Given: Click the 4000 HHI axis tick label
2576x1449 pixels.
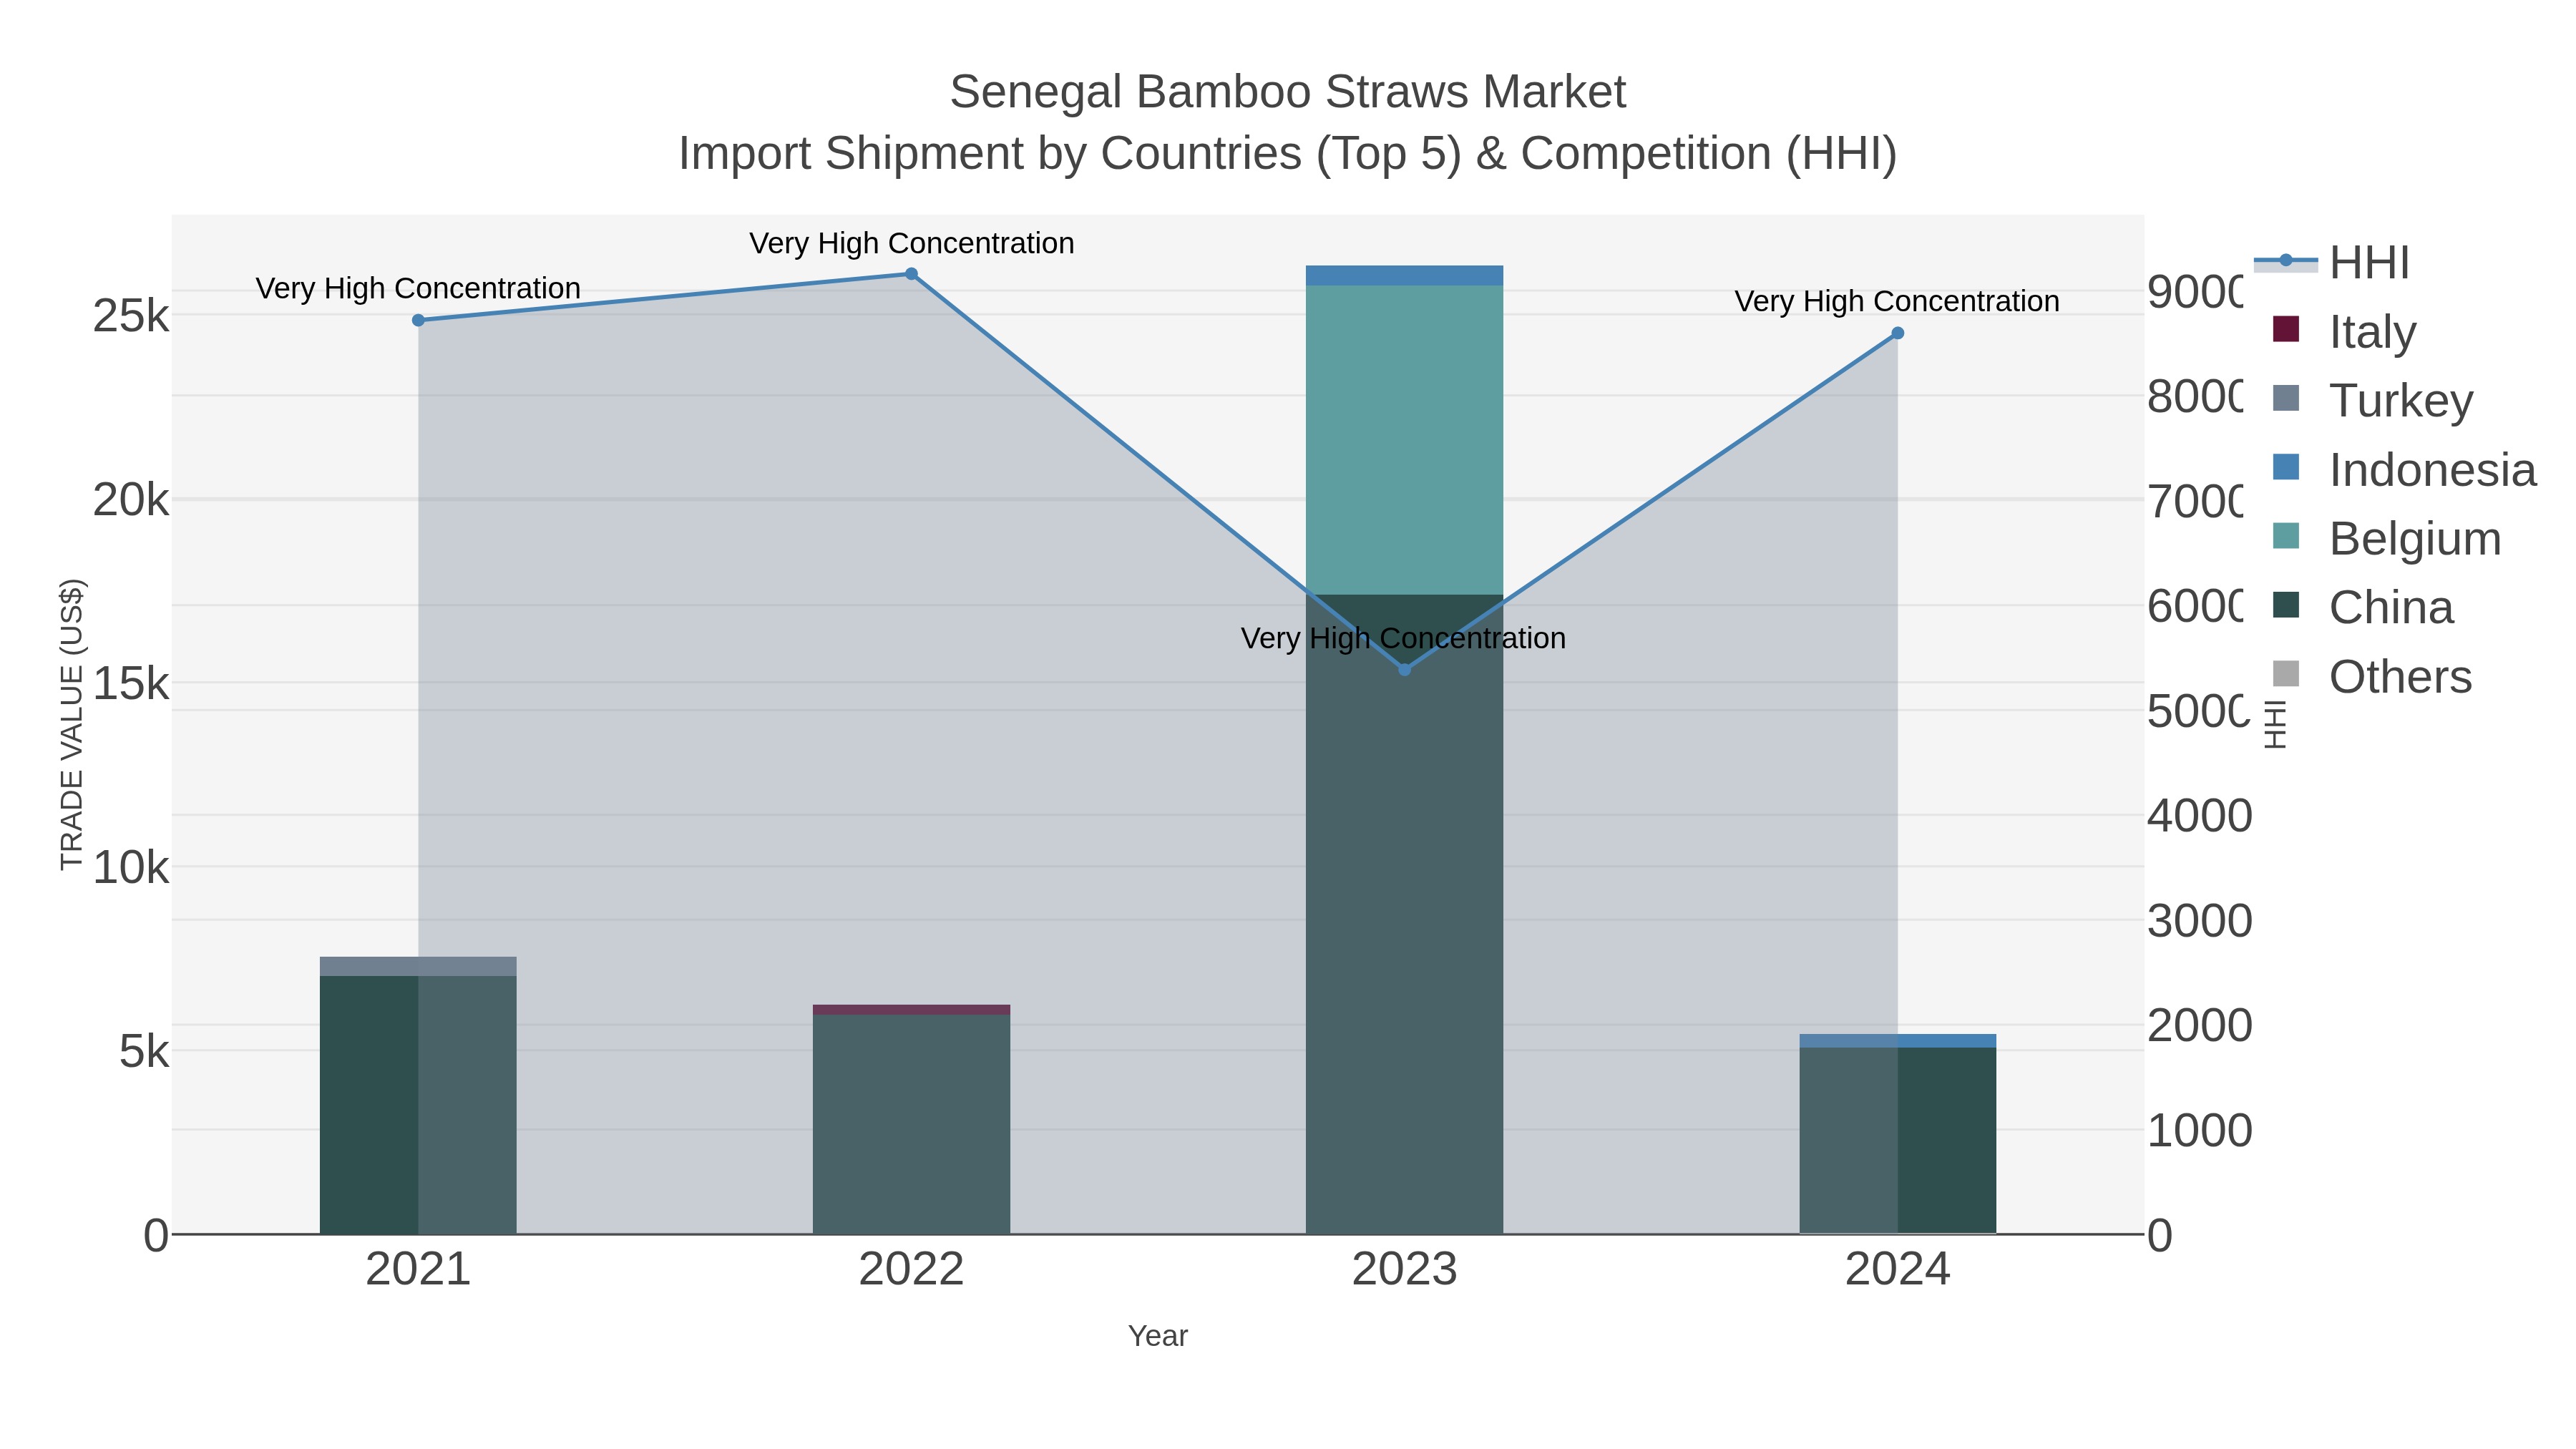Looking at the screenshot, I should [2199, 816].
